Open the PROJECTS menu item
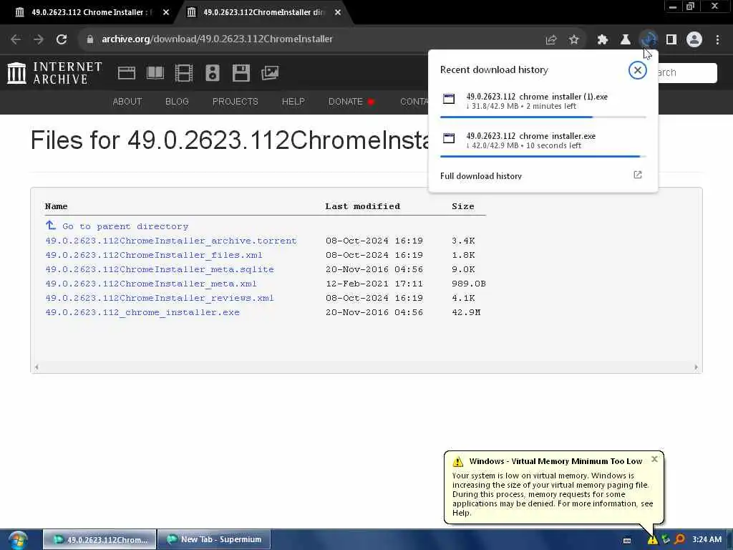 [x=235, y=102]
